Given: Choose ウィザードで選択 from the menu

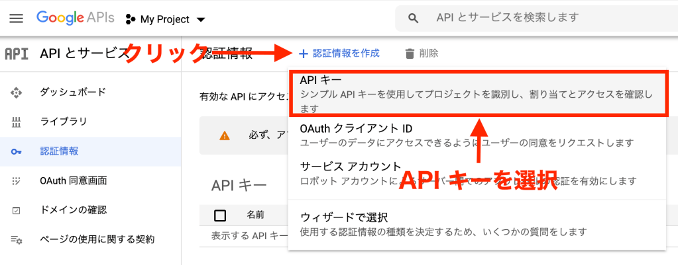Looking at the screenshot, I should coord(477,225).
